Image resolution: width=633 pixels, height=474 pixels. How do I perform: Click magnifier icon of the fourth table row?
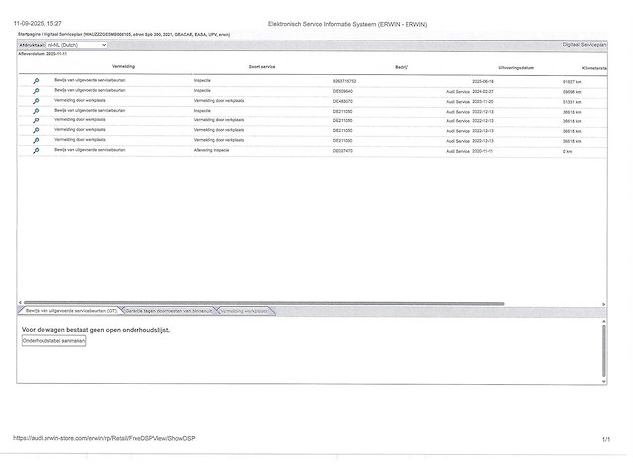click(36, 111)
